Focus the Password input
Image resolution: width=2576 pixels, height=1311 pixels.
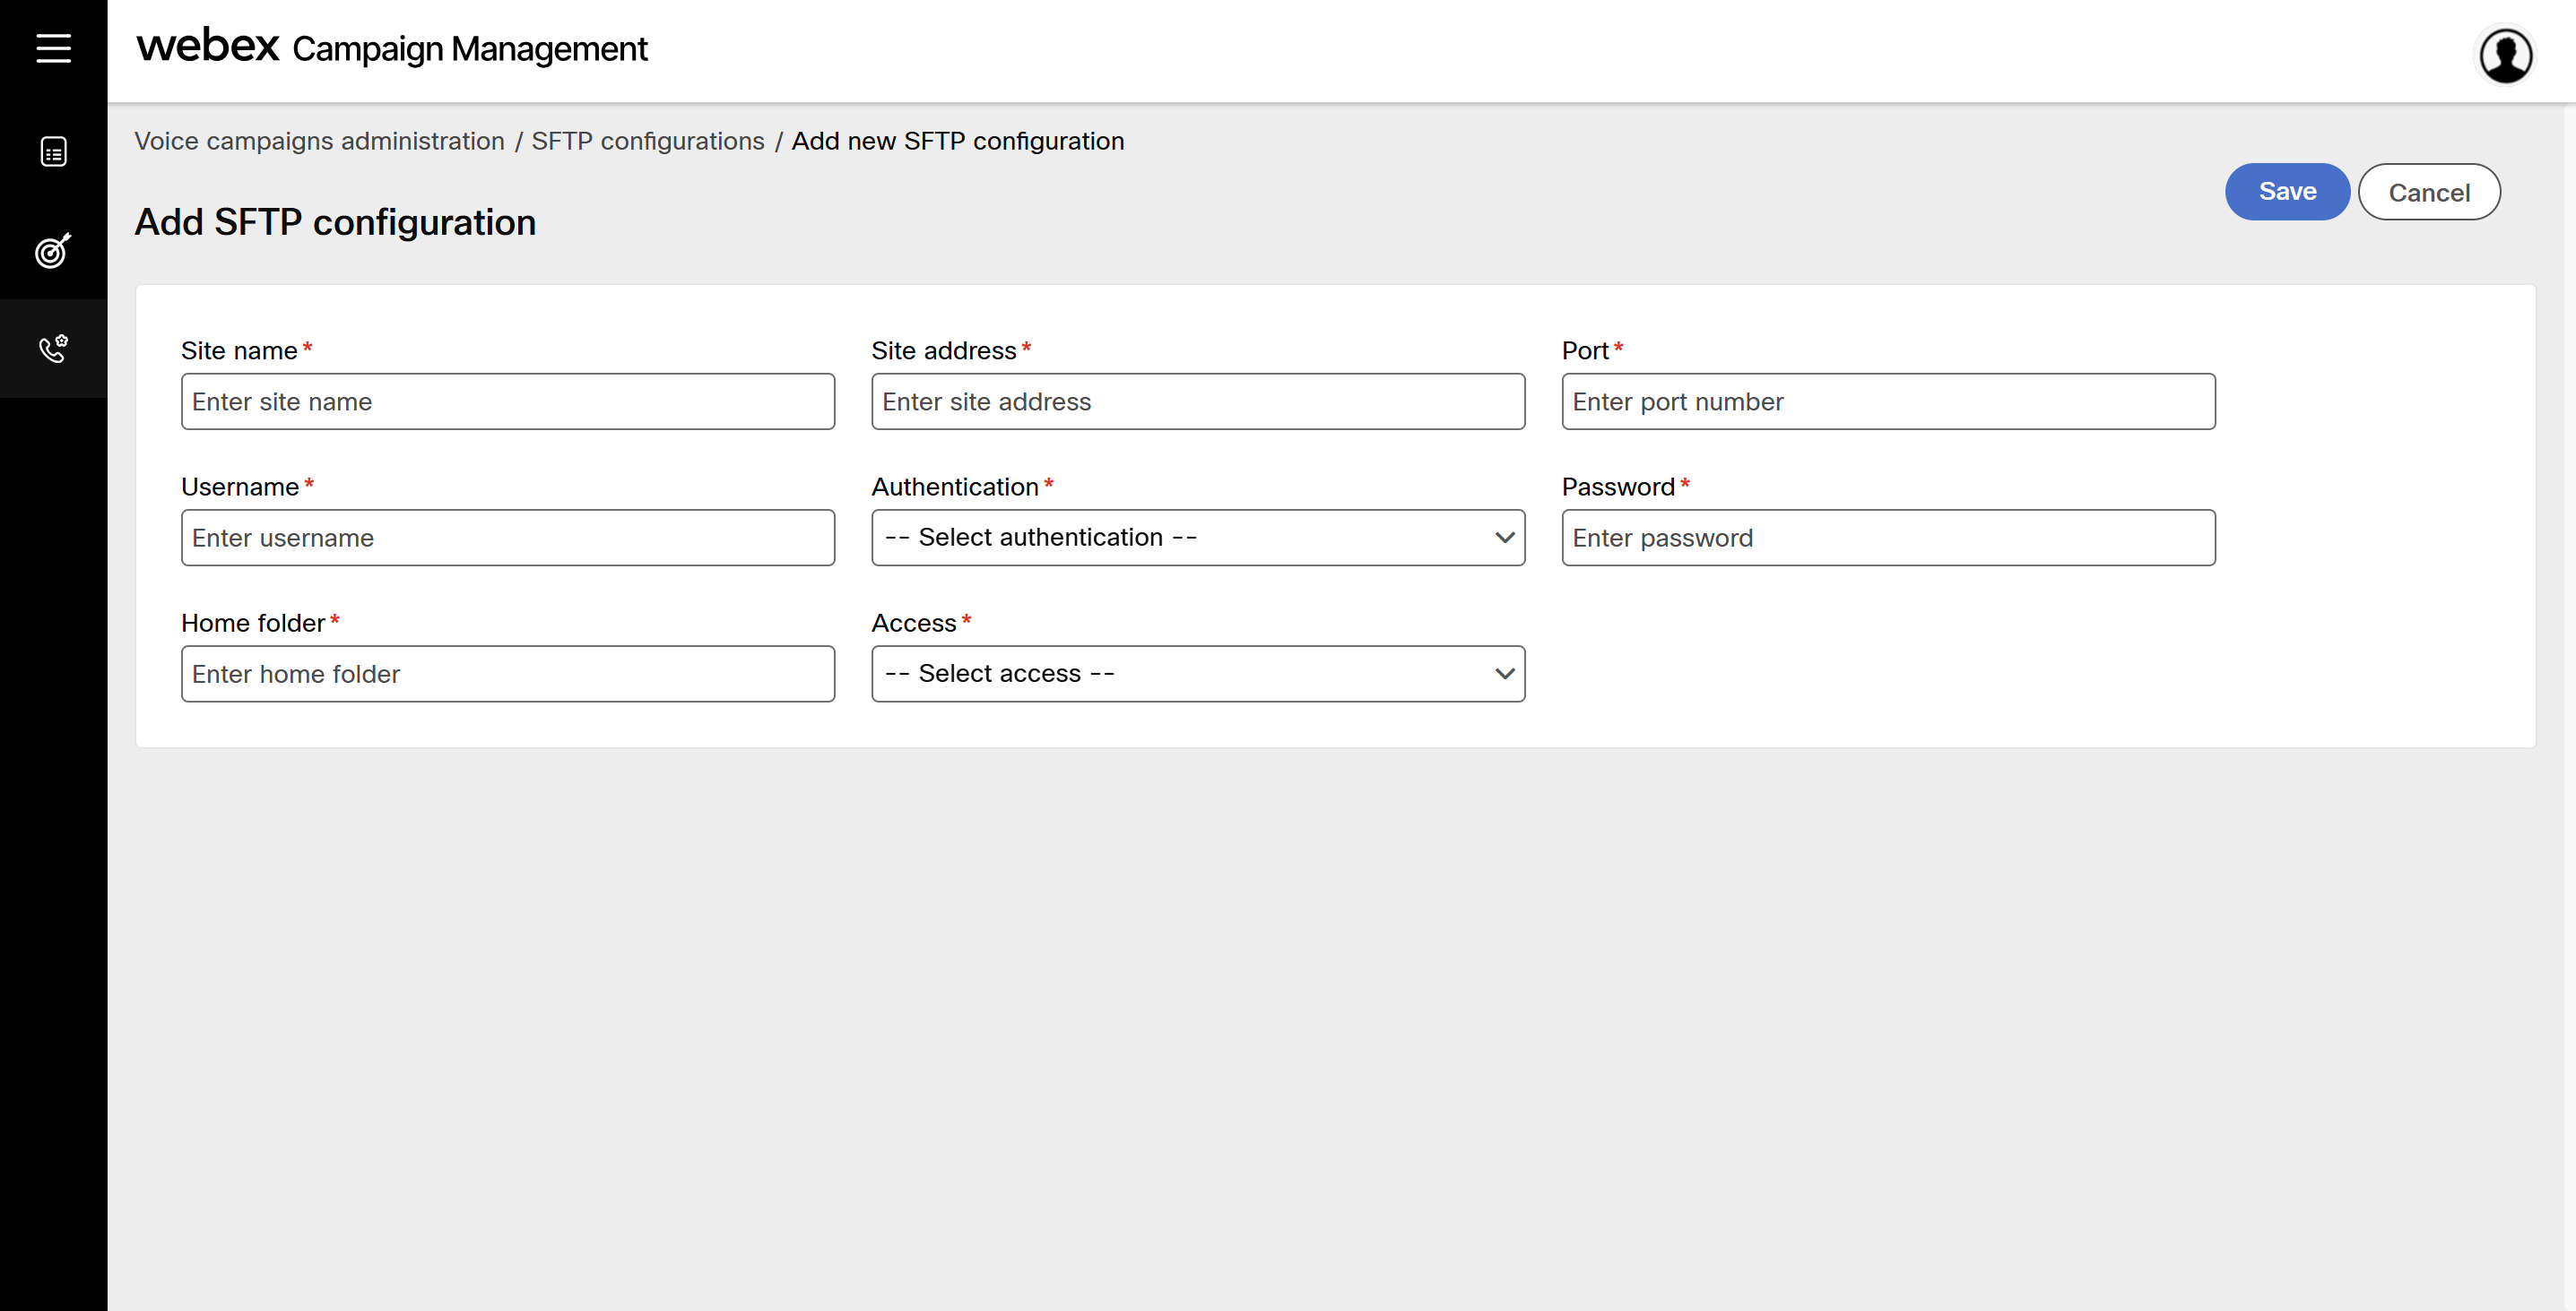coord(1887,538)
